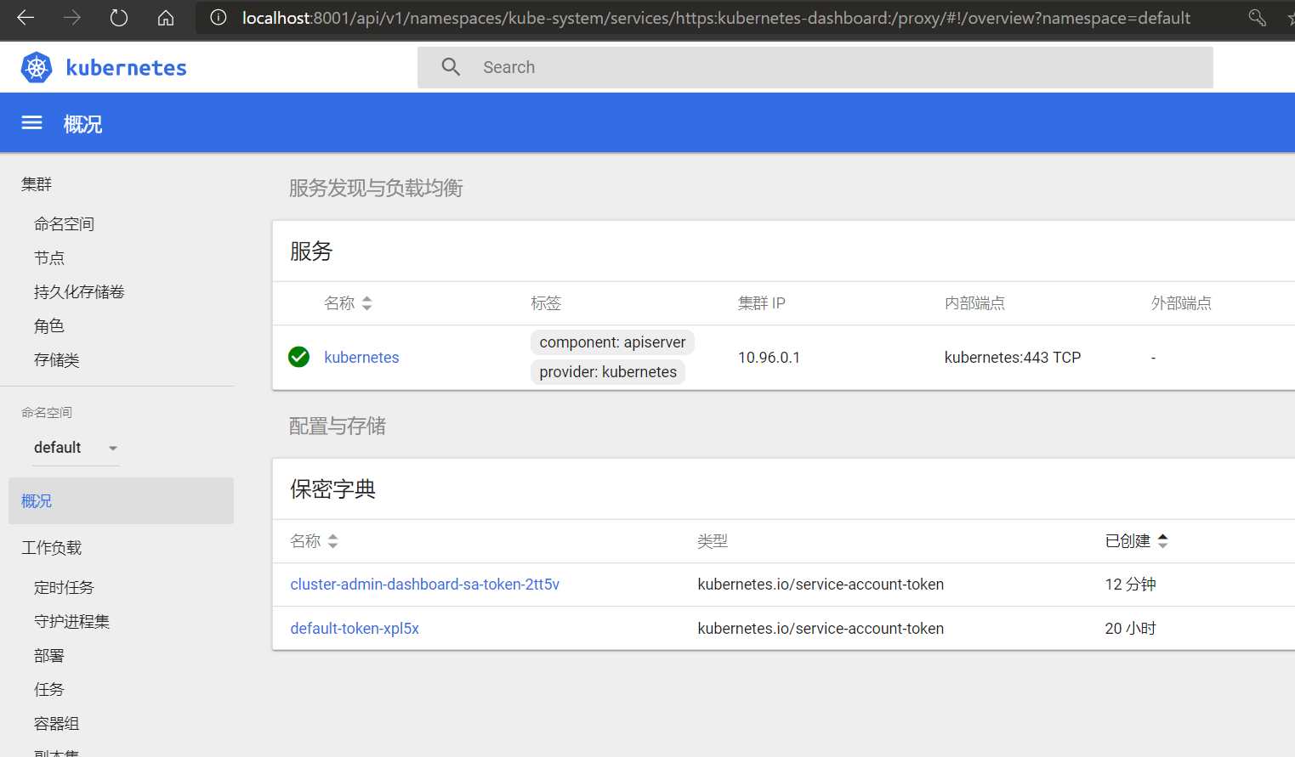Click the provider: kubernetes label chip
The height and width of the screenshot is (757, 1295).
coord(608,372)
